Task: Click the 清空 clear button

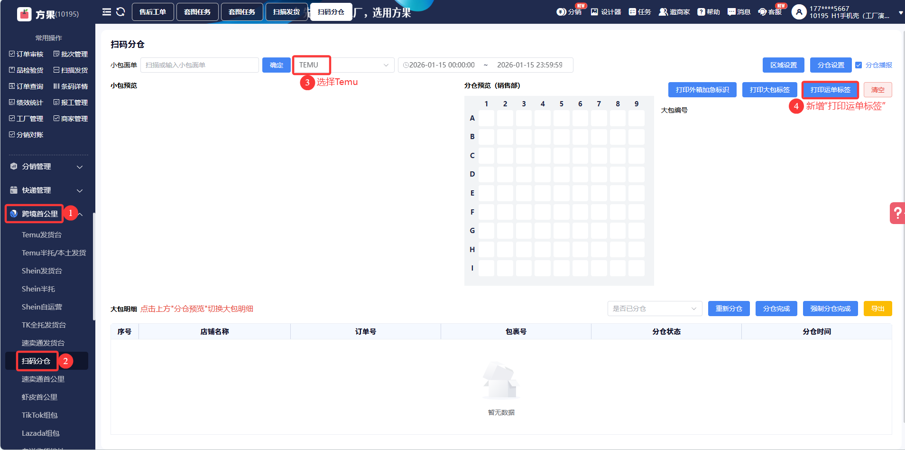Action: [x=878, y=90]
